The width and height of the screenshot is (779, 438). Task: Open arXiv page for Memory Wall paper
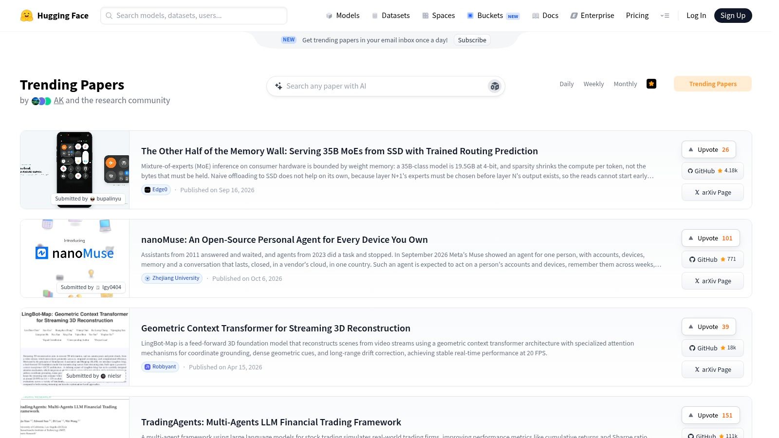(x=713, y=192)
